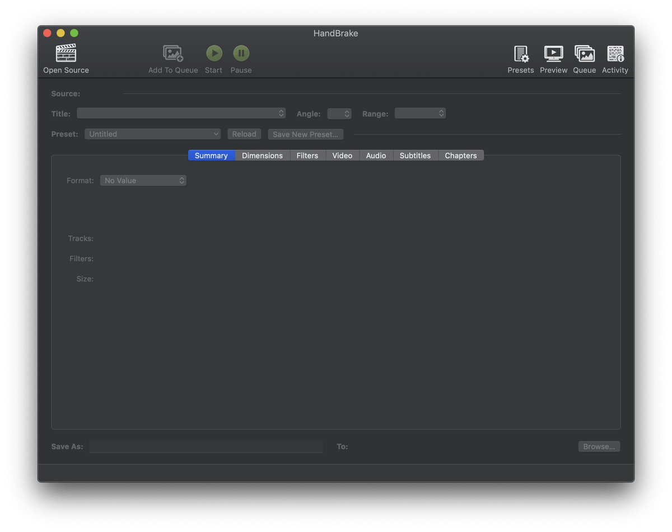Open the Format dropdown
The image size is (672, 532).
[143, 180]
